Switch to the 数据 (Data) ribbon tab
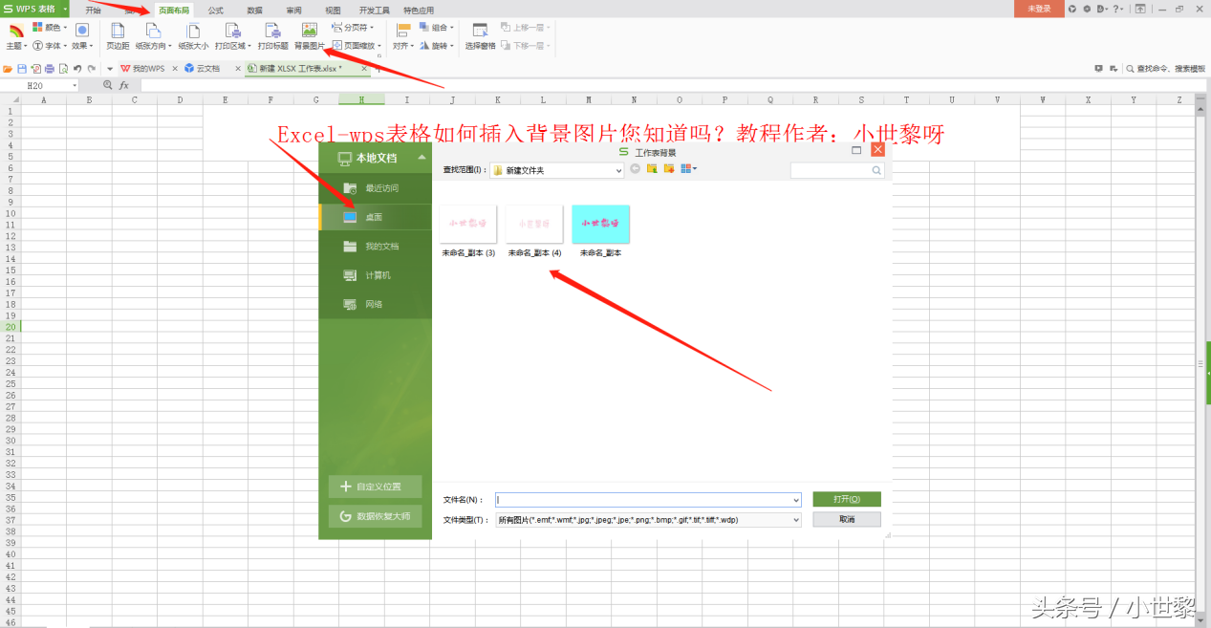The height and width of the screenshot is (628, 1211). 254,10
